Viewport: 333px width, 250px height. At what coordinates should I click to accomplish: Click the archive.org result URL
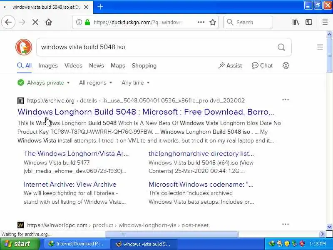[x=136, y=100]
